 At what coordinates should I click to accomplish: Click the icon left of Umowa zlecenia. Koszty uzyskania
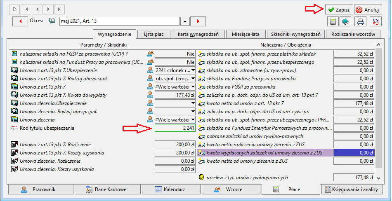click(14, 169)
